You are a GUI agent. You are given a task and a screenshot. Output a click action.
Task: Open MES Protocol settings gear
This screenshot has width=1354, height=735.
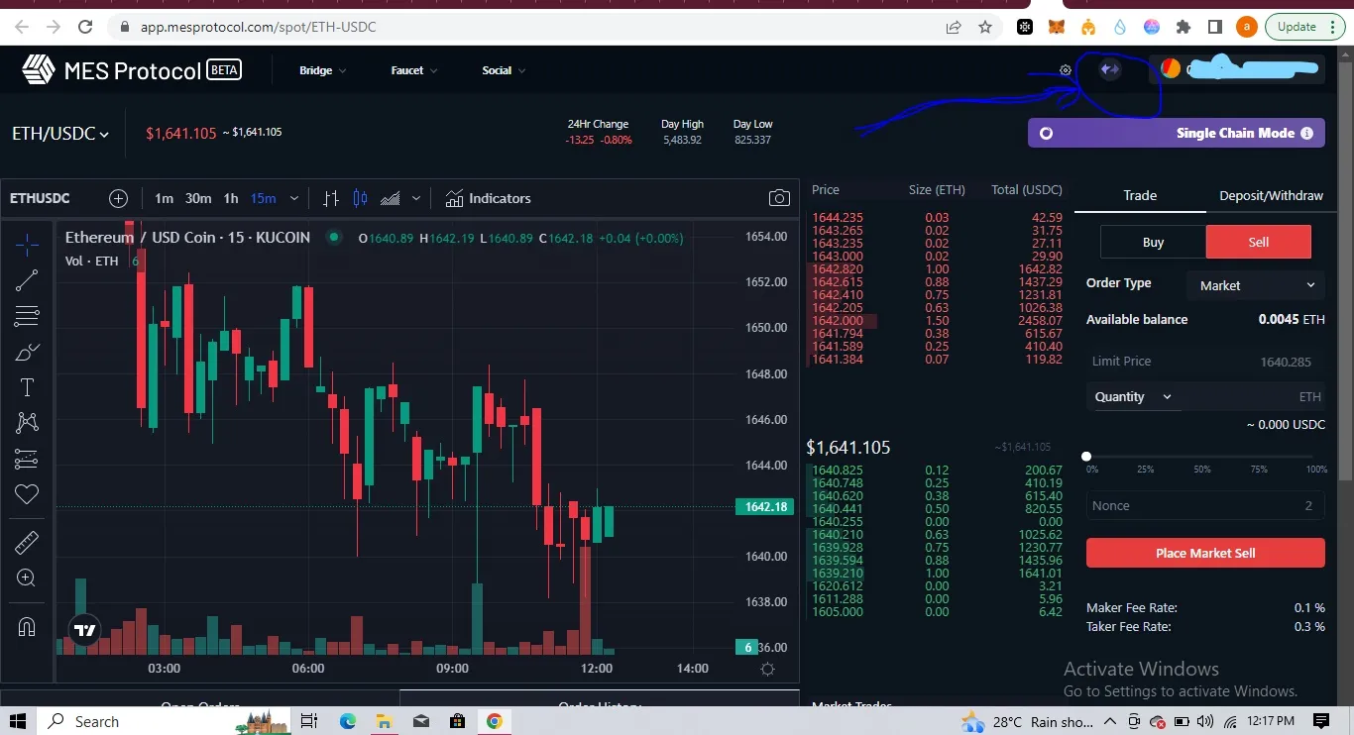[1066, 70]
